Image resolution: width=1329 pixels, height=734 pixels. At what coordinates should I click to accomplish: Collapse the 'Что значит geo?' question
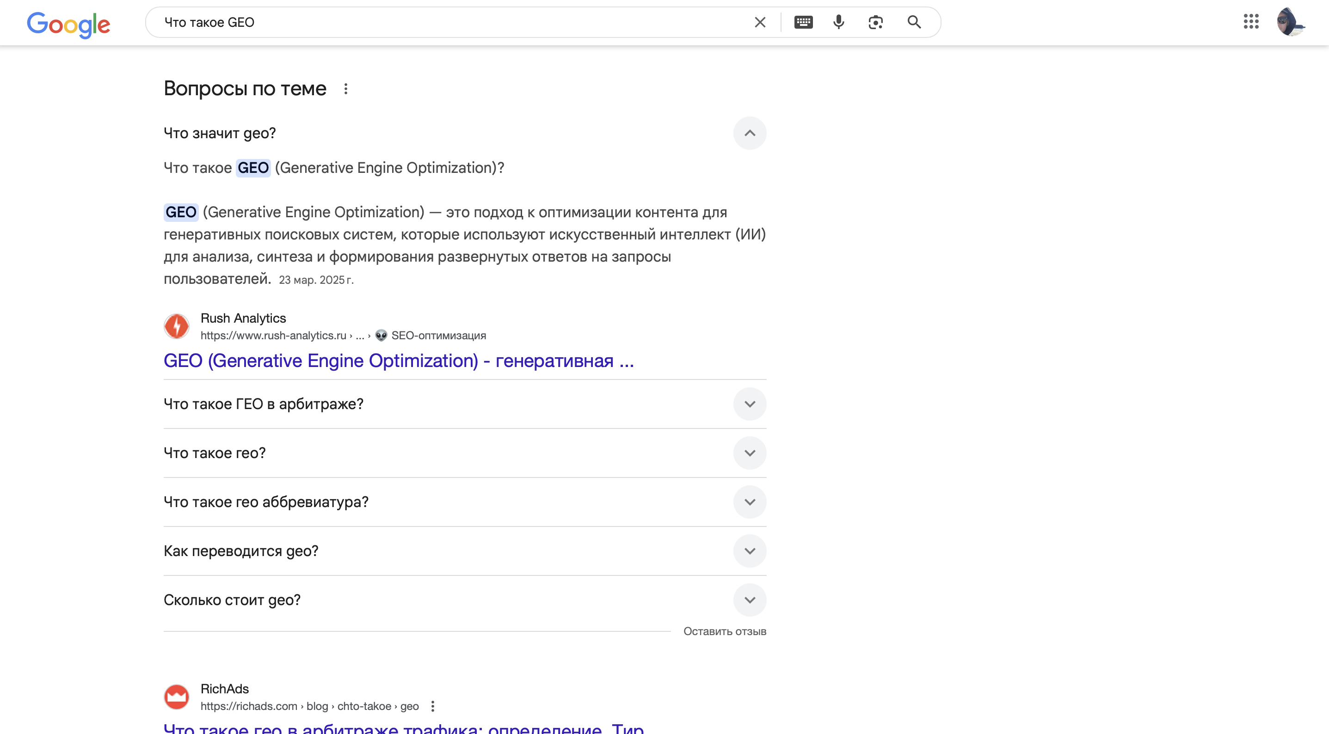[x=749, y=133]
